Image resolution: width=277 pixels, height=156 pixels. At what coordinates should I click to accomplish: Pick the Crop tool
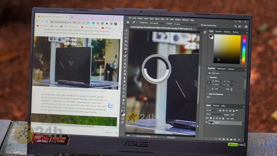(126, 45)
